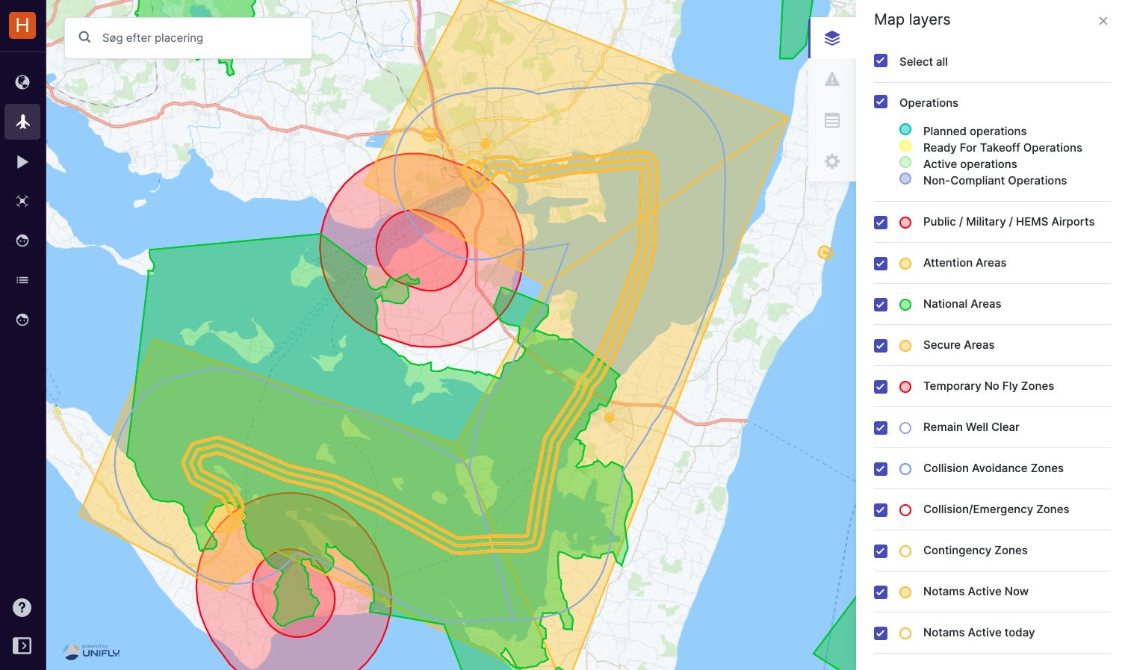The width and height of the screenshot is (1128, 670).
Task: Click the play icon in the sidebar
Action: point(22,161)
